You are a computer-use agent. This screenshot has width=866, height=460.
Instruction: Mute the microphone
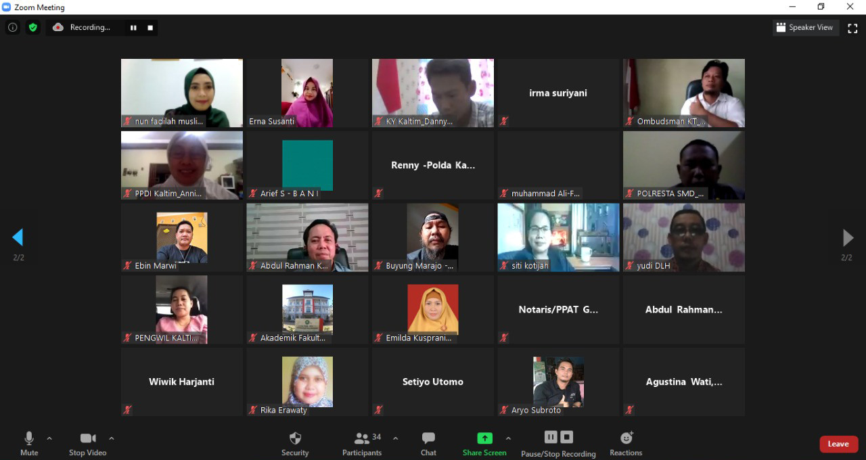tap(29, 443)
